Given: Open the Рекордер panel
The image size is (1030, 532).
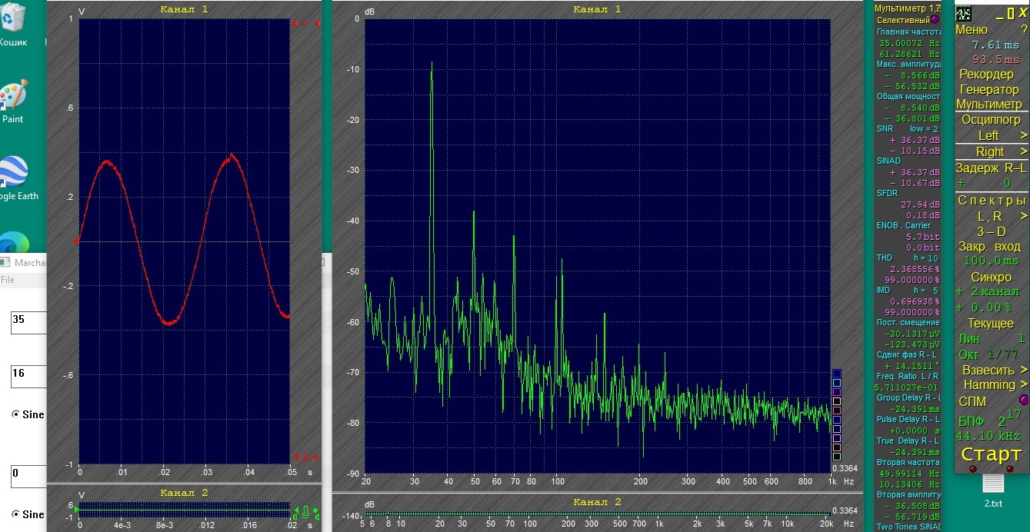Looking at the screenshot, I should (987, 75).
